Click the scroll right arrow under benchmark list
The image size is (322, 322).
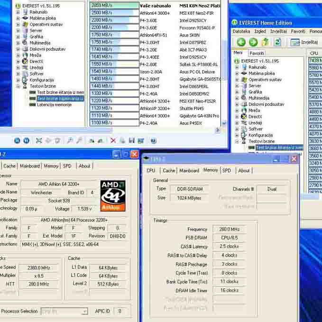[218, 130]
